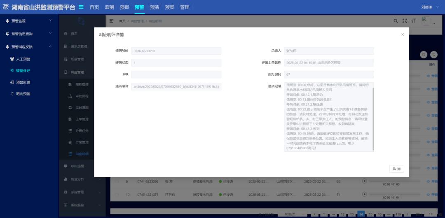Click the 通话录音 file path field
The height and width of the screenshot is (218, 445).
coord(176,86)
